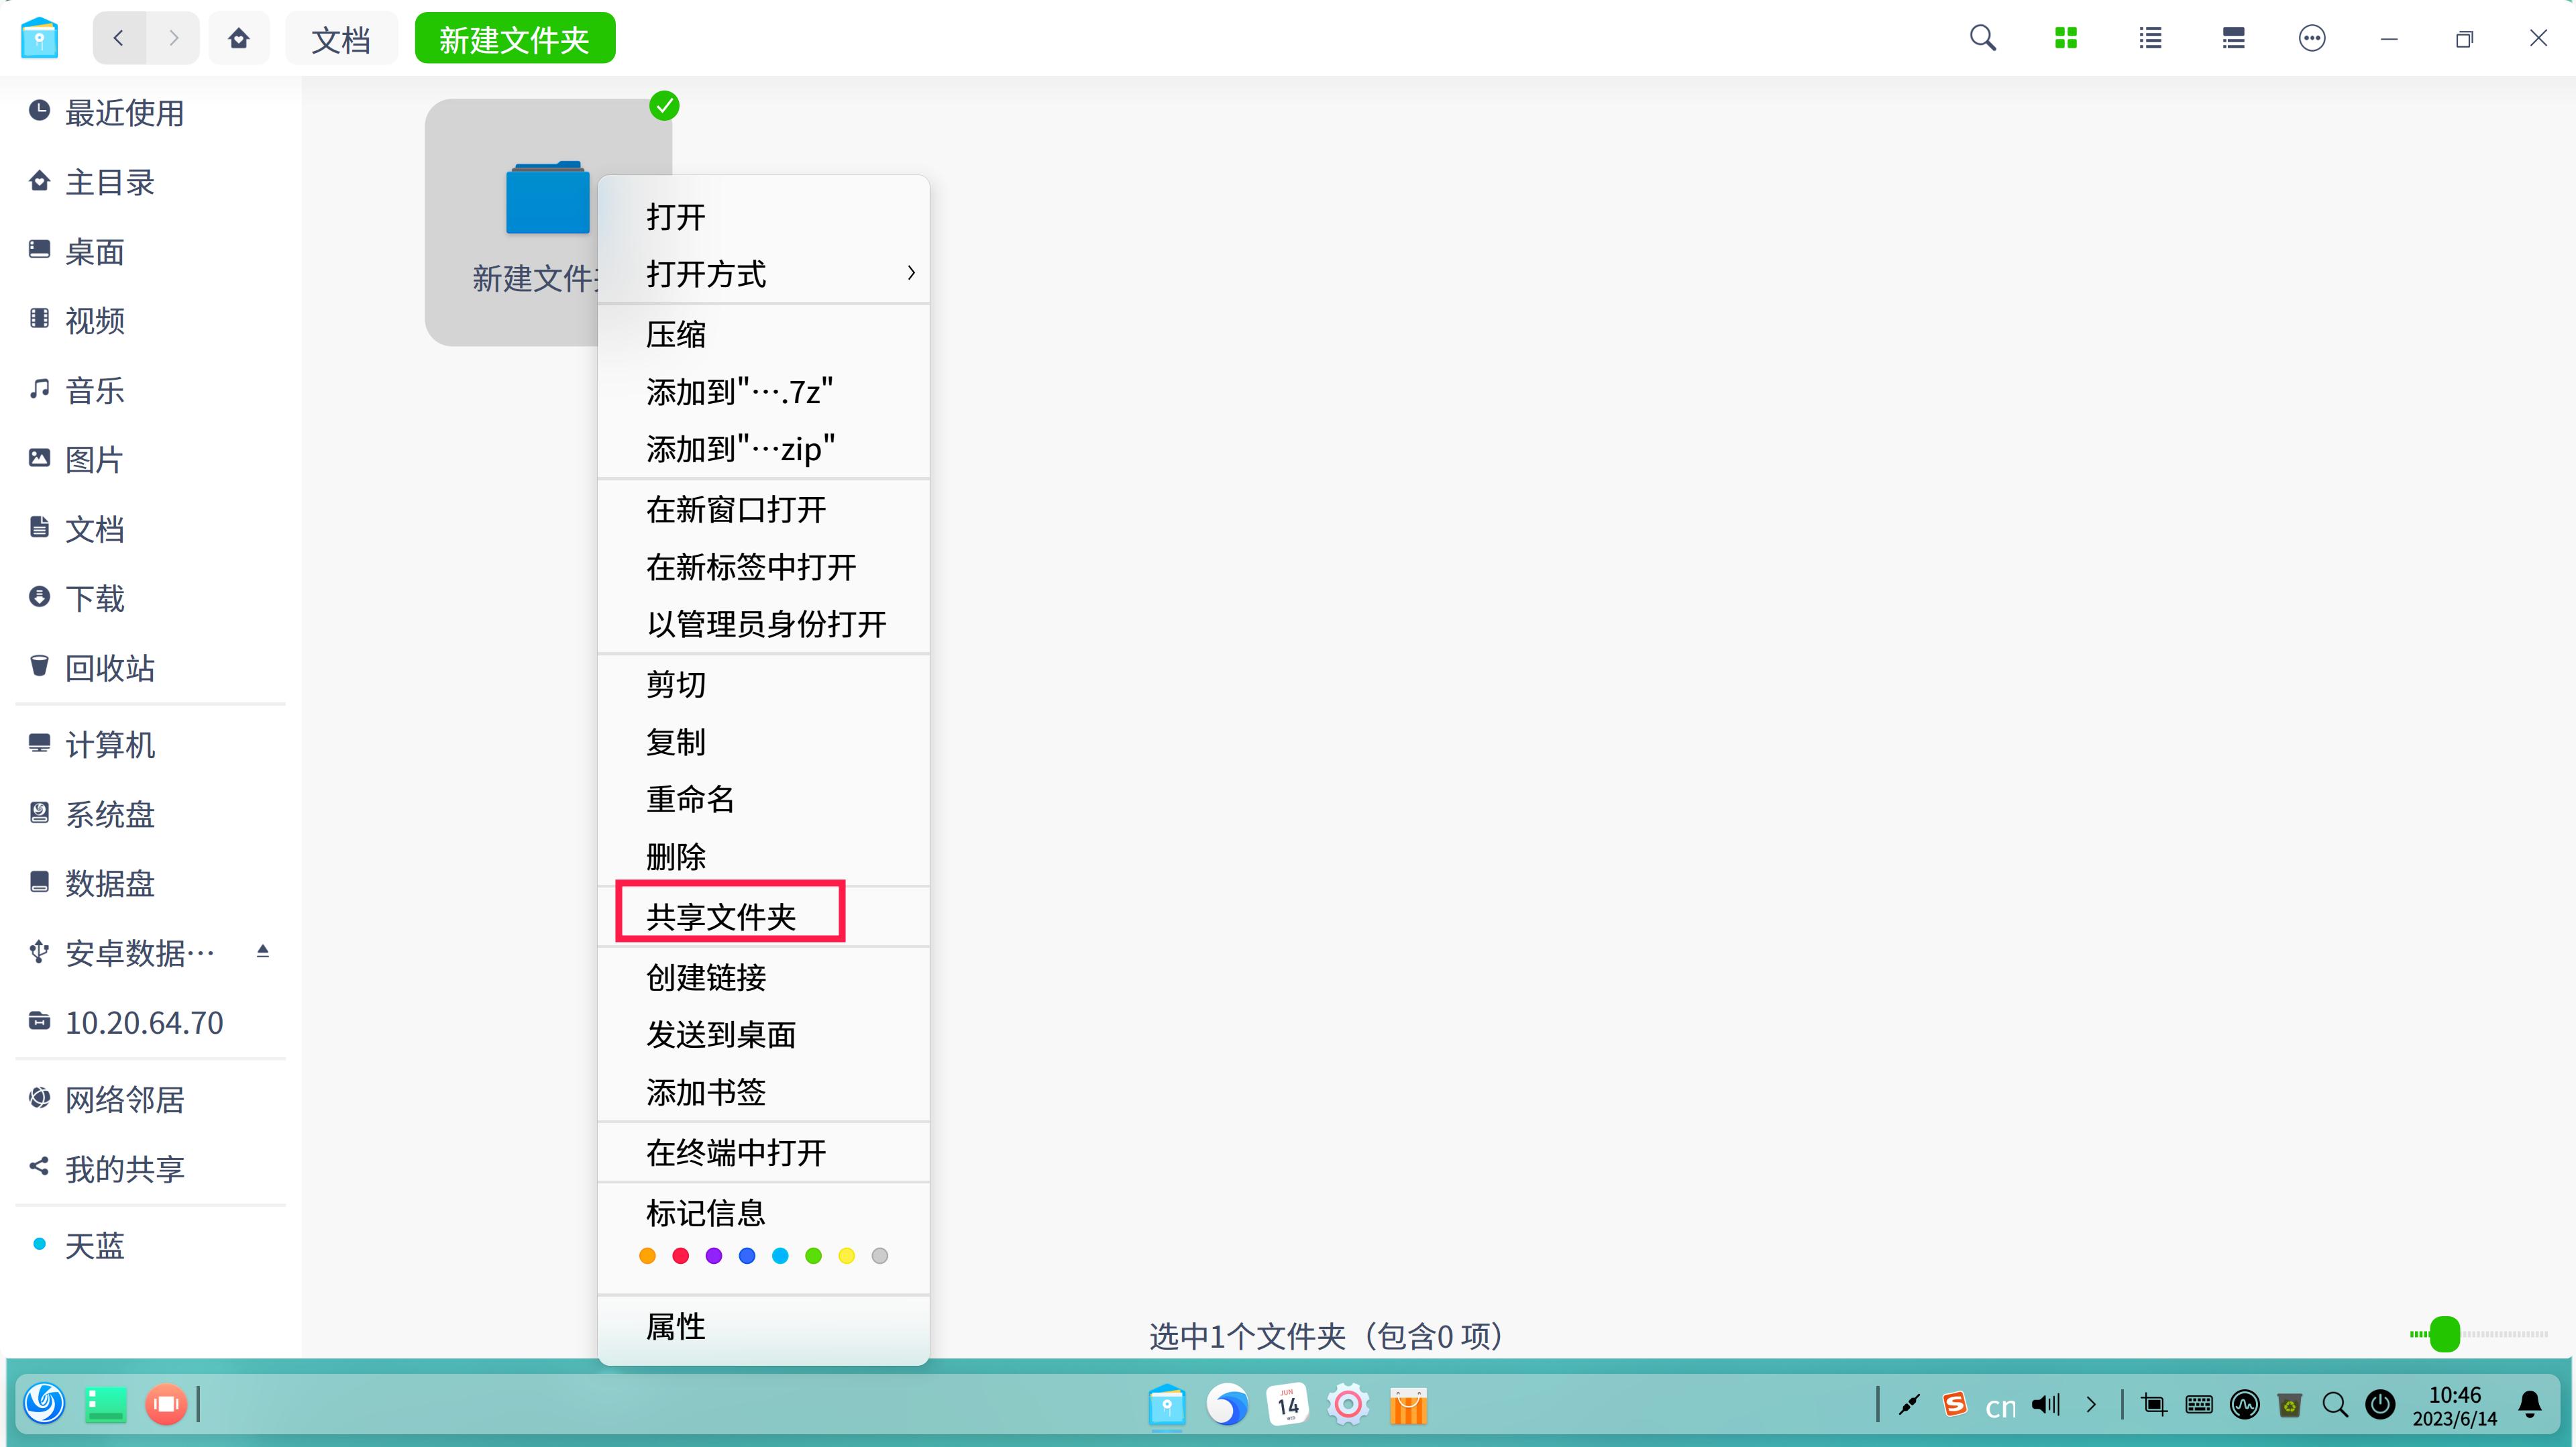2576x1447 pixels.
Task: Click the Sogou input method tray icon
Action: [x=1954, y=1404]
